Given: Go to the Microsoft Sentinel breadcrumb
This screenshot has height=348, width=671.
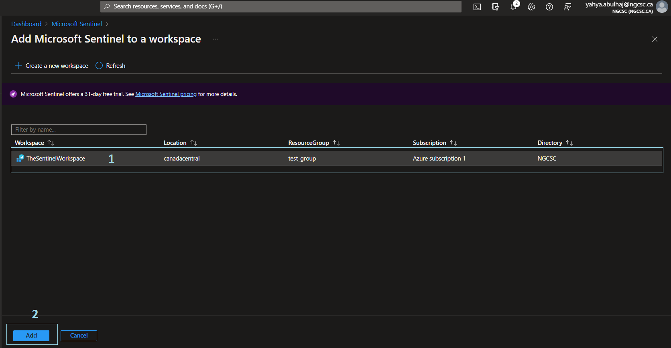Looking at the screenshot, I should click(77, 24).
